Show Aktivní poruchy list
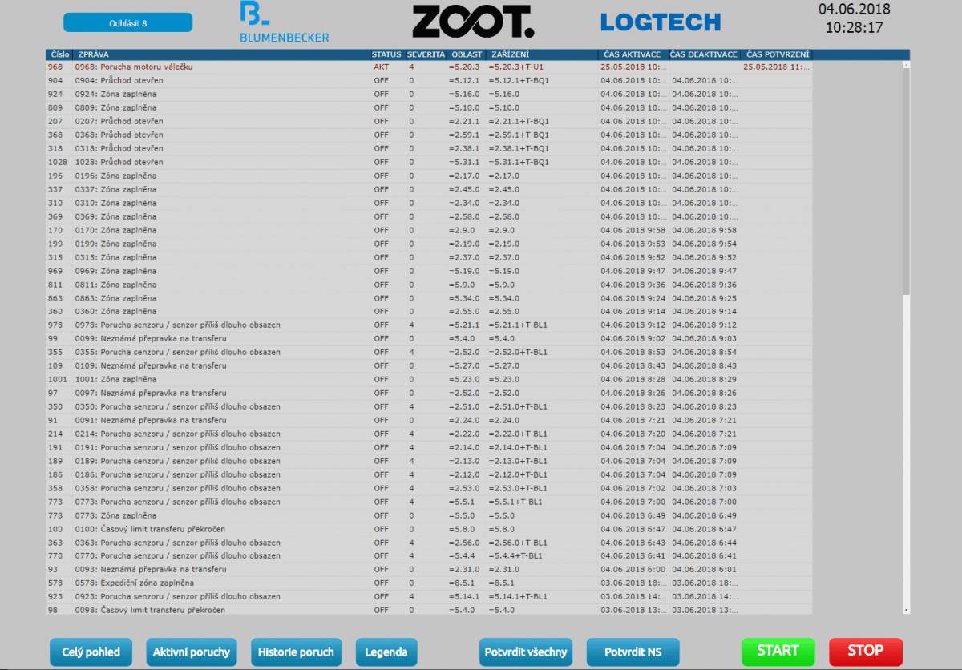This screenshot has height=670, width=962. 192,652
